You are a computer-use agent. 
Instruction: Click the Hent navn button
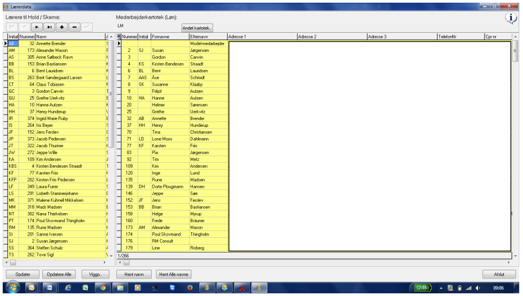(134, 275)
